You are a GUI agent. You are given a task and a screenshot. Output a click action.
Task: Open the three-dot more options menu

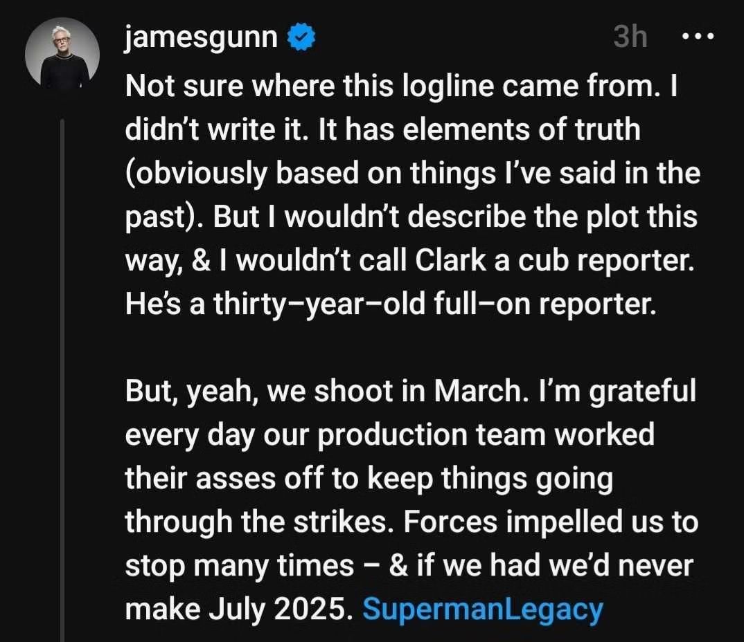click(x=698, y=37)
